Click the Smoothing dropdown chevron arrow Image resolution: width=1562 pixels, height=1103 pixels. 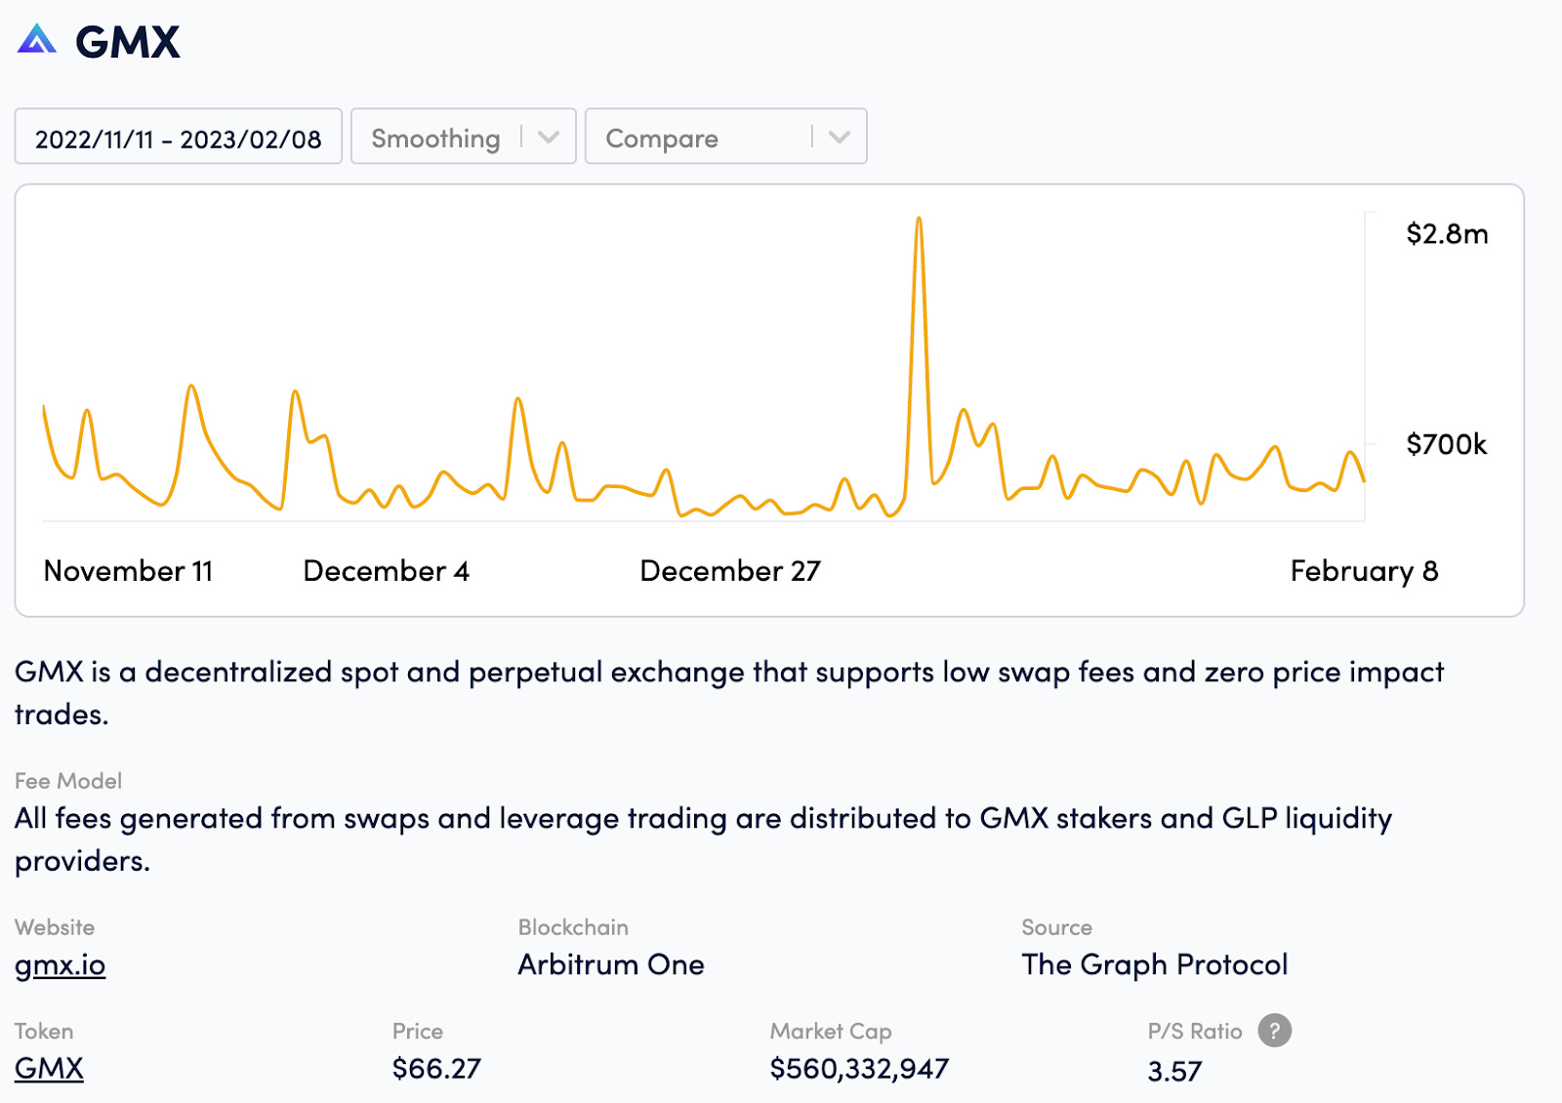click(x=549, y=138)
